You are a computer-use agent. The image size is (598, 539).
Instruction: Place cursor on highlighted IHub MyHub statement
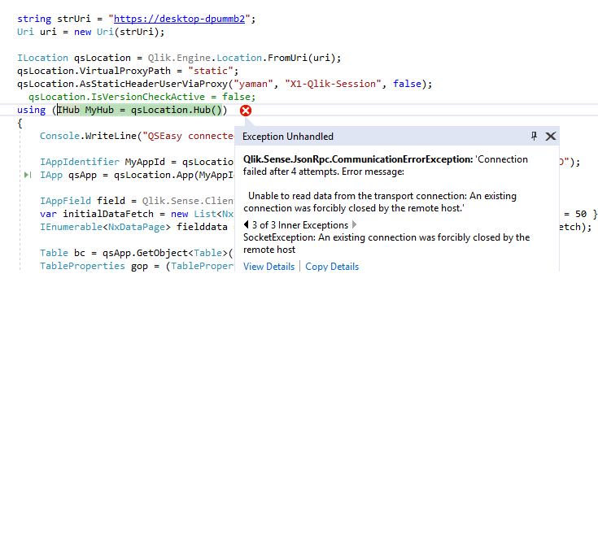click(x=141, y=110)
